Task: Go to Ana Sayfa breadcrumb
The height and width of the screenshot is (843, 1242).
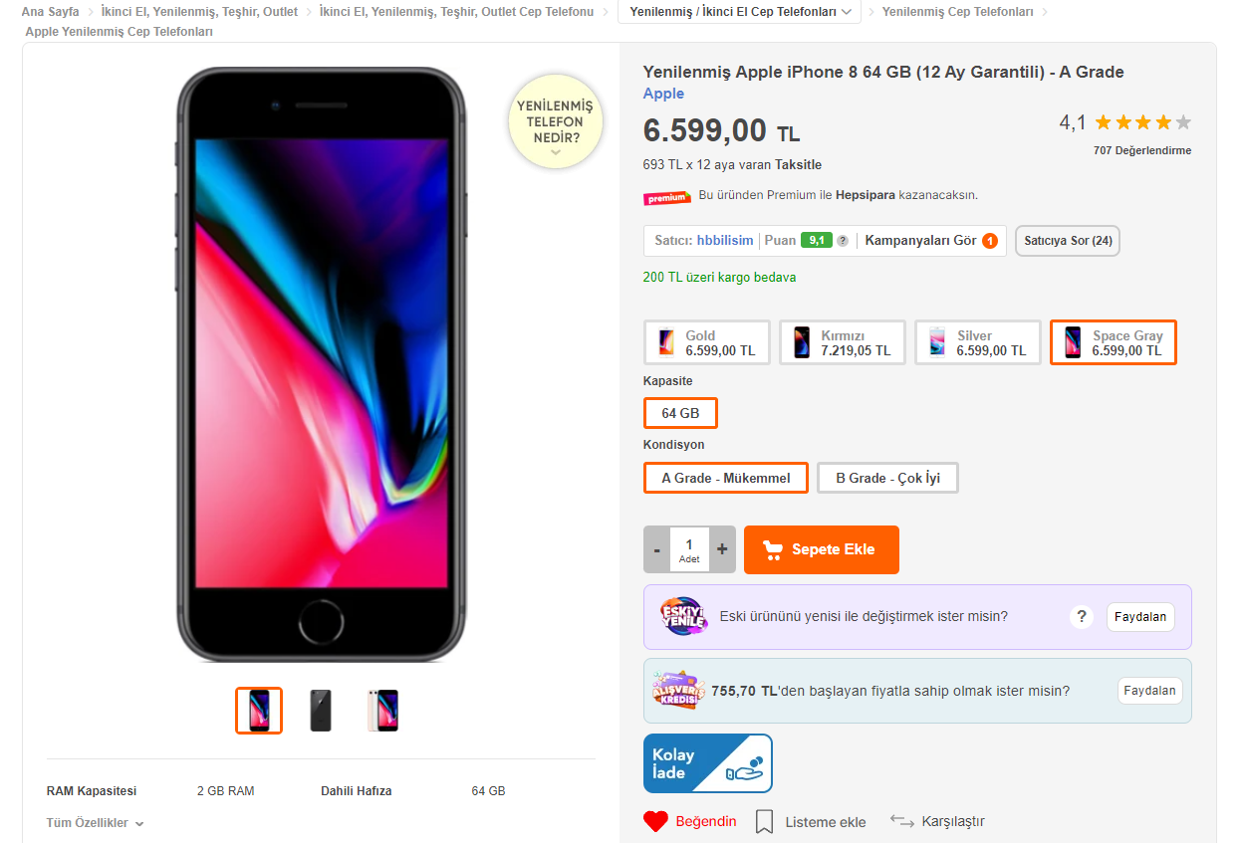Action: pyautogui.click(x=51, y=12)
